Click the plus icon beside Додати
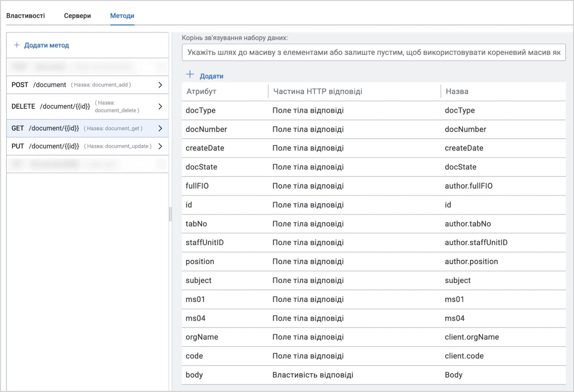Screen dimensions: 574x392 (190, 75)
